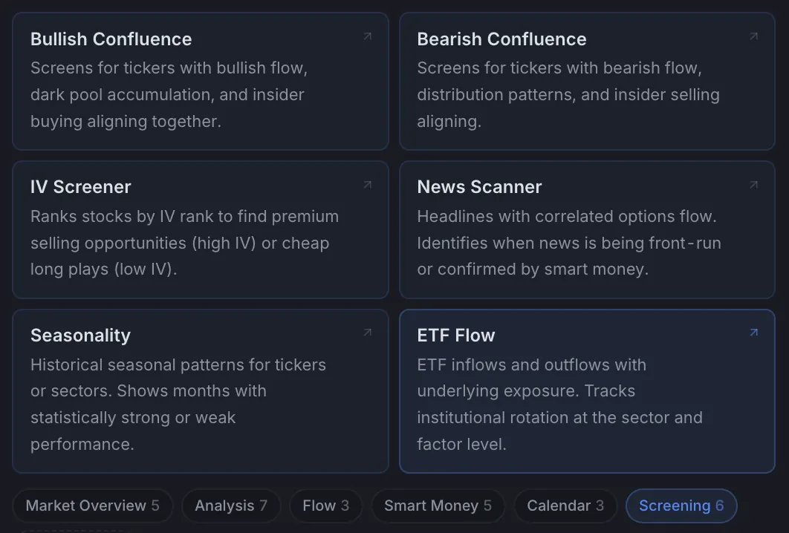789x533 pixels.
Task: Click Seasonality card's open arrow icon
Action: 368,333
